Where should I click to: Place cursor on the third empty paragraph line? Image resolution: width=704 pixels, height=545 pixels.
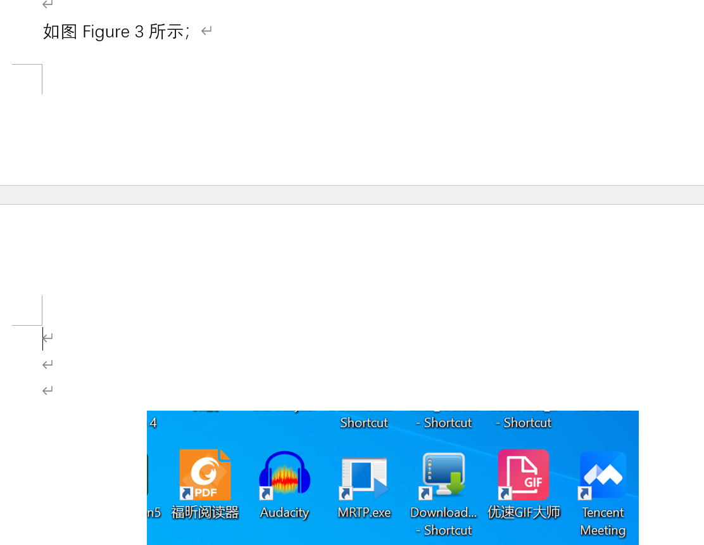[x=47, y=390]
